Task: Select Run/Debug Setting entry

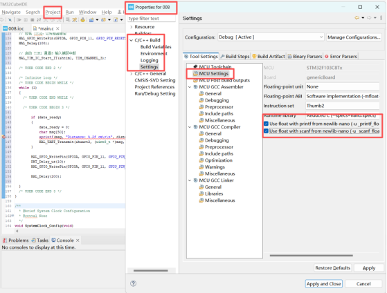Action: click(x=155, y=94)
